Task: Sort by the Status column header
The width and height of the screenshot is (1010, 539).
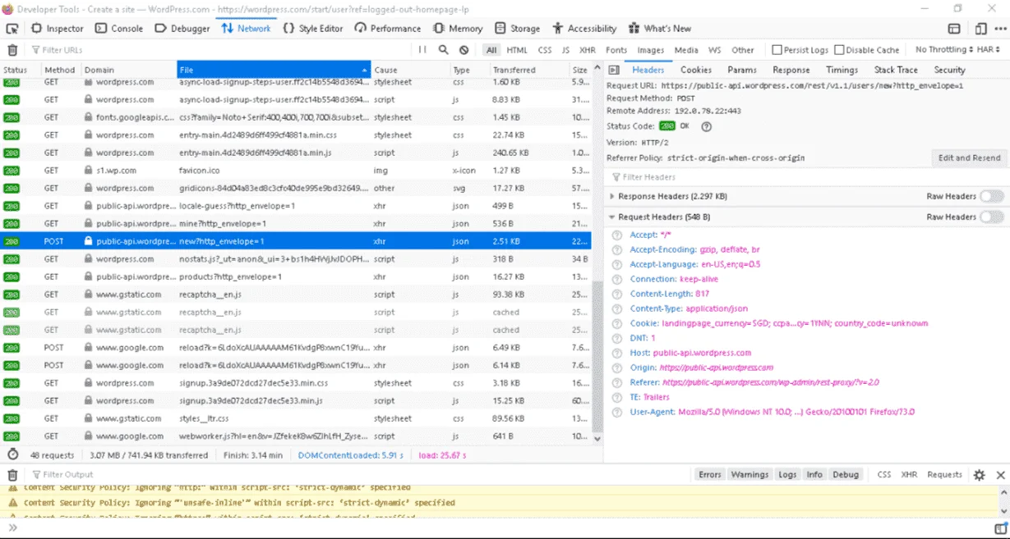Action: (20, 70)
